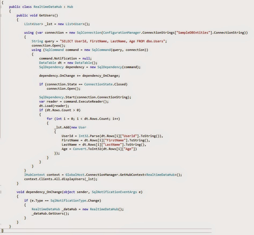
Task: Click command.ExecuteReader() call
Action: (x=85, y=101)
